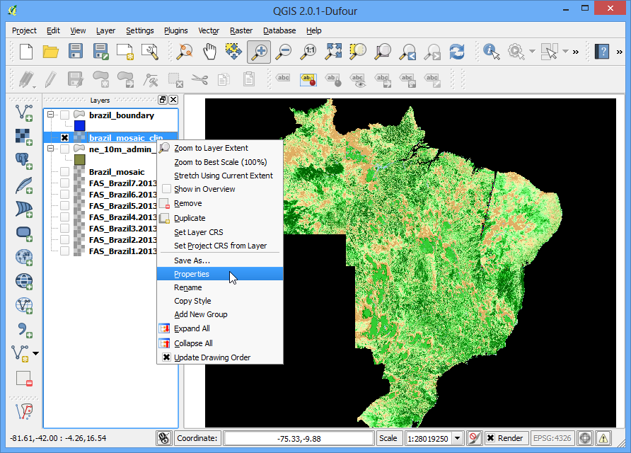The width and height of the screenshot is (631, 453).
Task: Activate the Zoom In tool
Action: (x=259, y=52)
